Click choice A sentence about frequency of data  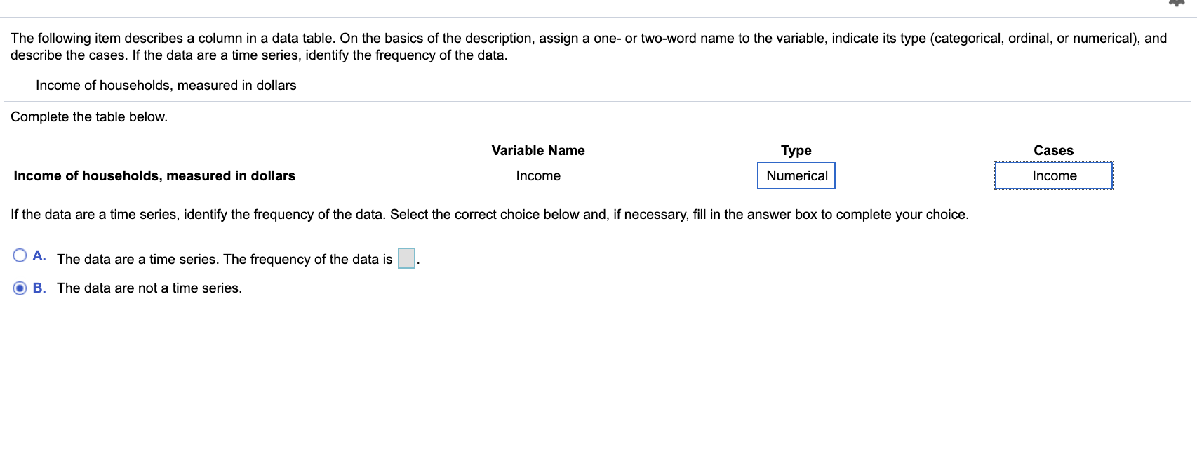coord(225,259)
